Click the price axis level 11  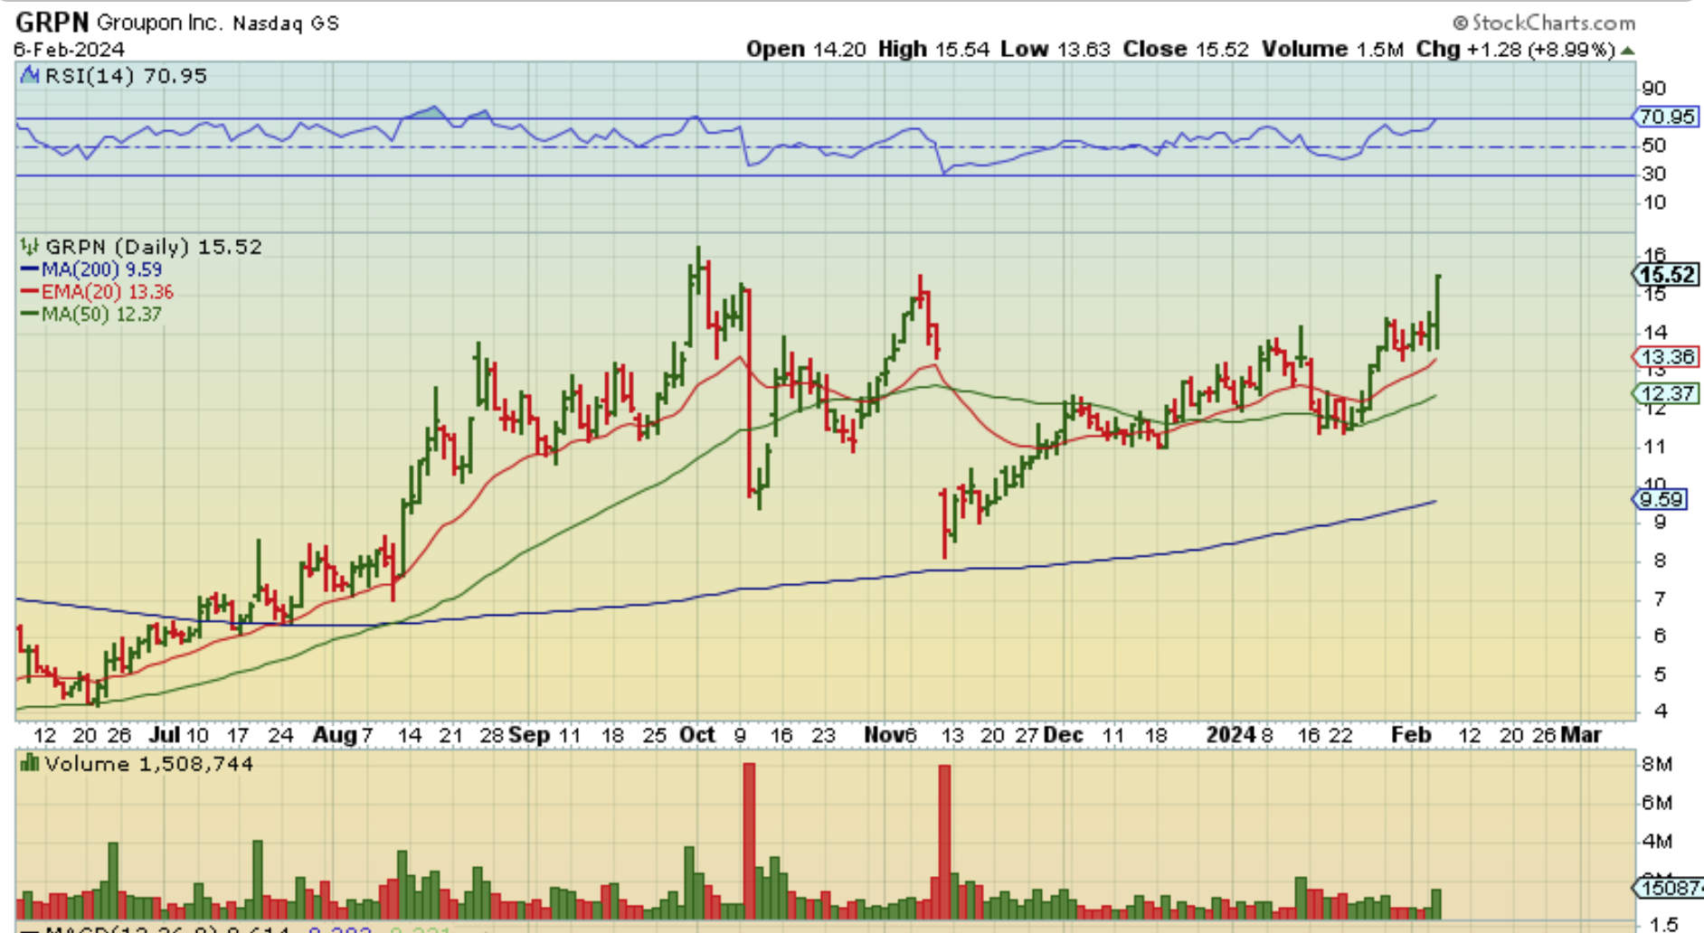click(x=1654, y=447)
